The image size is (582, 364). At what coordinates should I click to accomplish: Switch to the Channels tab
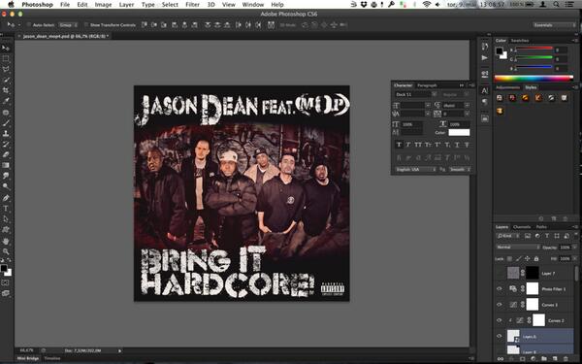(522, 227)
